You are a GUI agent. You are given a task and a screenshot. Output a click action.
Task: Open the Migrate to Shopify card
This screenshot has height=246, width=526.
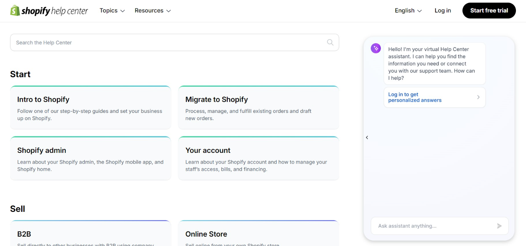[258, 108]
